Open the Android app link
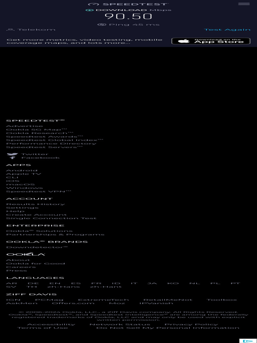The height and width of the screenshot is (343, 257). click(x=22, y=170)
